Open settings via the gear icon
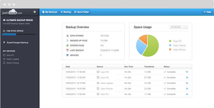This screenshot has height=108, width=214. pyautogui.click(x=35, y=12)
